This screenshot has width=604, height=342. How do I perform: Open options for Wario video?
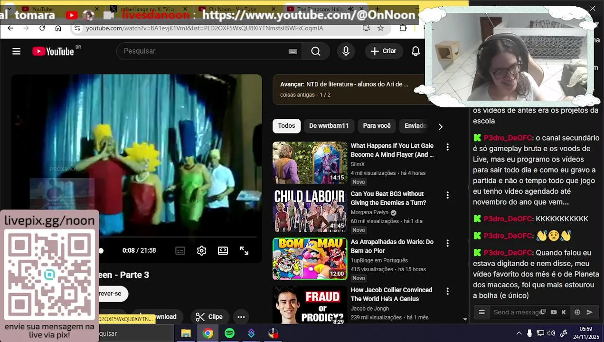(447, 243)
